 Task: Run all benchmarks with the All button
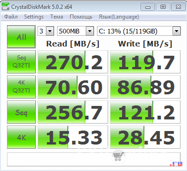[21, 37]
